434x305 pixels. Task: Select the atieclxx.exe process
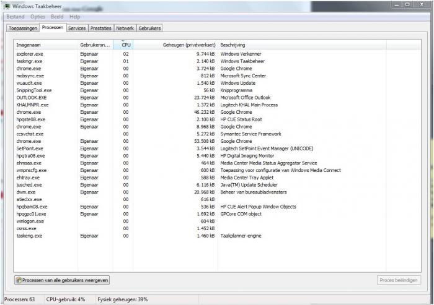(x=217, y=199)
